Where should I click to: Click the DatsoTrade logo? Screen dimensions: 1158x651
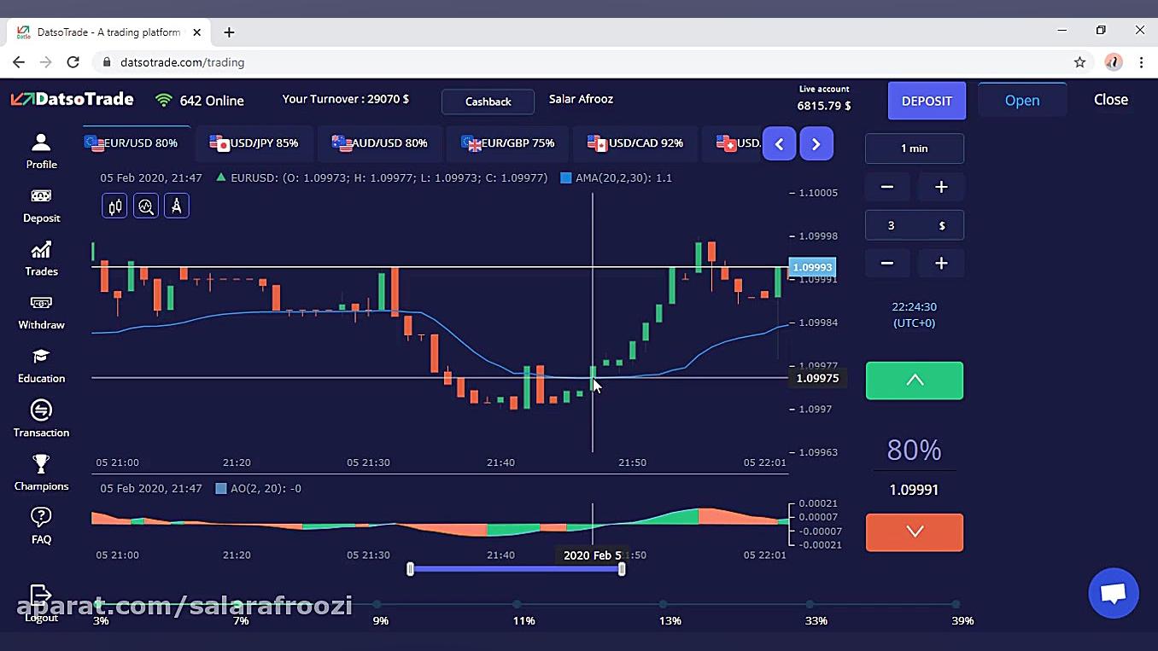[x=72, y=100]
